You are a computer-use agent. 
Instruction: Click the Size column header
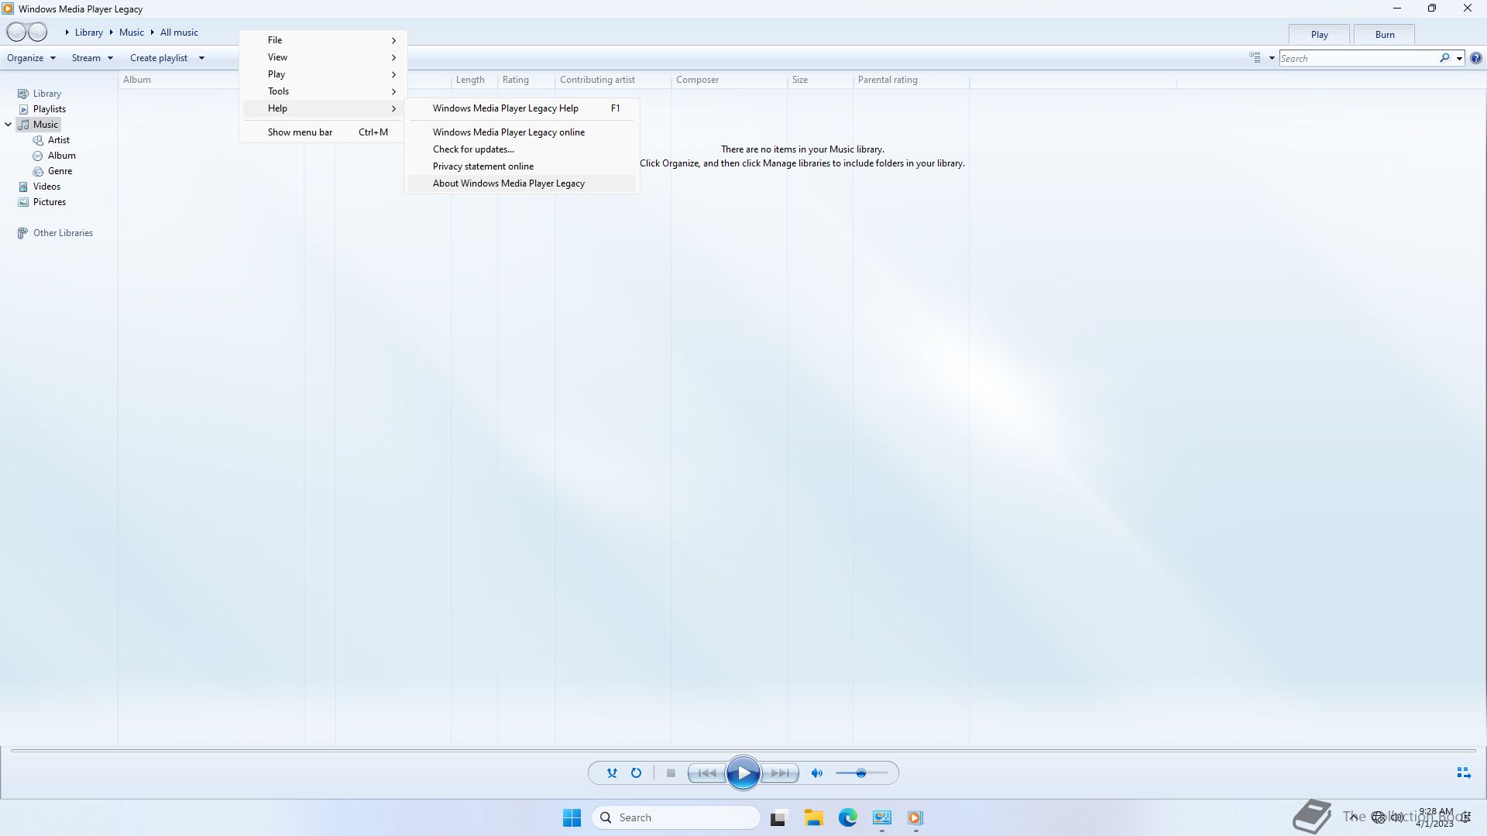pos(819,80)
